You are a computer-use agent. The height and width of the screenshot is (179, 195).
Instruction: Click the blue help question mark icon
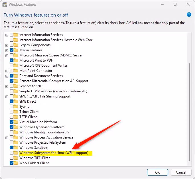pos(189,15)
